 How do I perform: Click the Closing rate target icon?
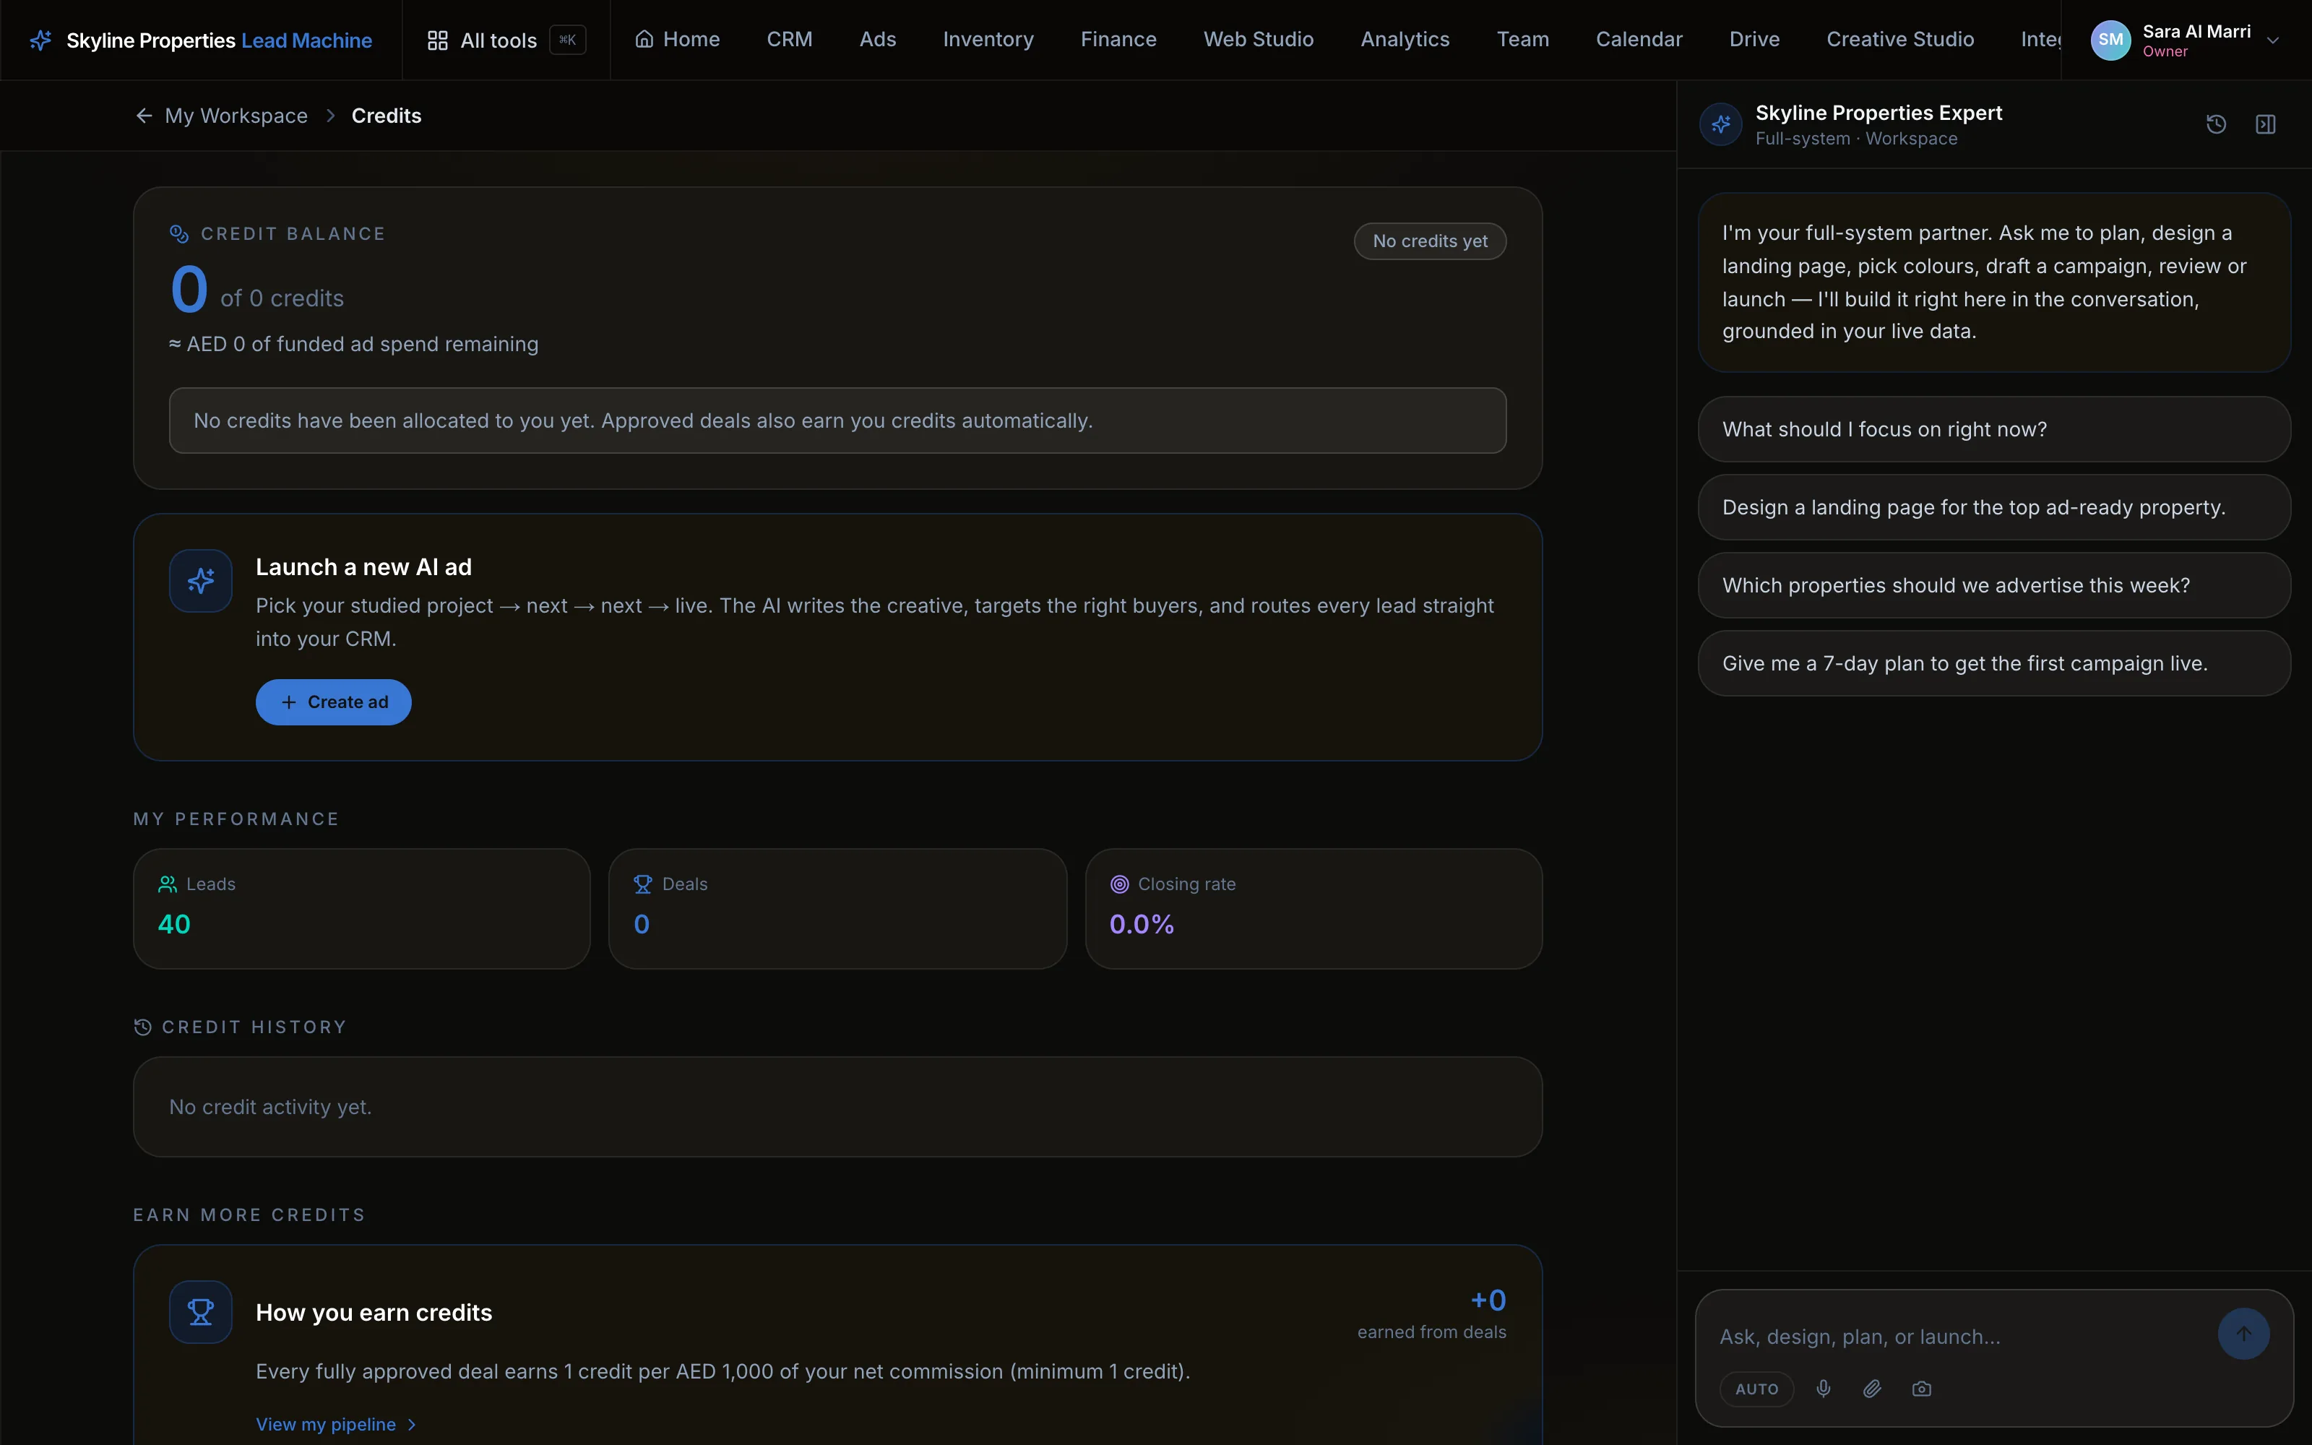(1120, 884)
